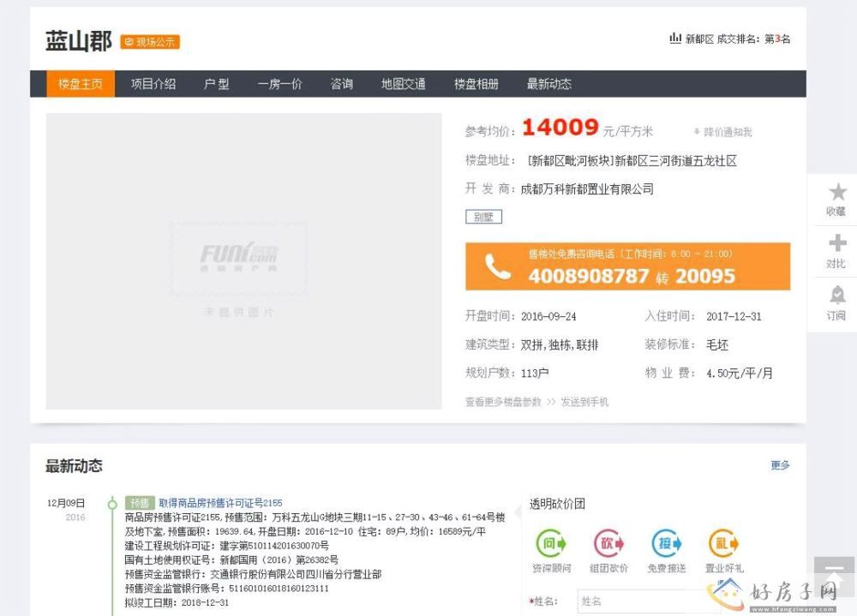
Task: Go to the 咨询 tab
Action: tap(342, 84)
